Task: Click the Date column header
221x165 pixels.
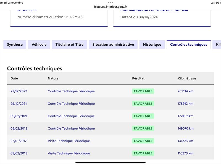Action: click(x=14, y=78)
